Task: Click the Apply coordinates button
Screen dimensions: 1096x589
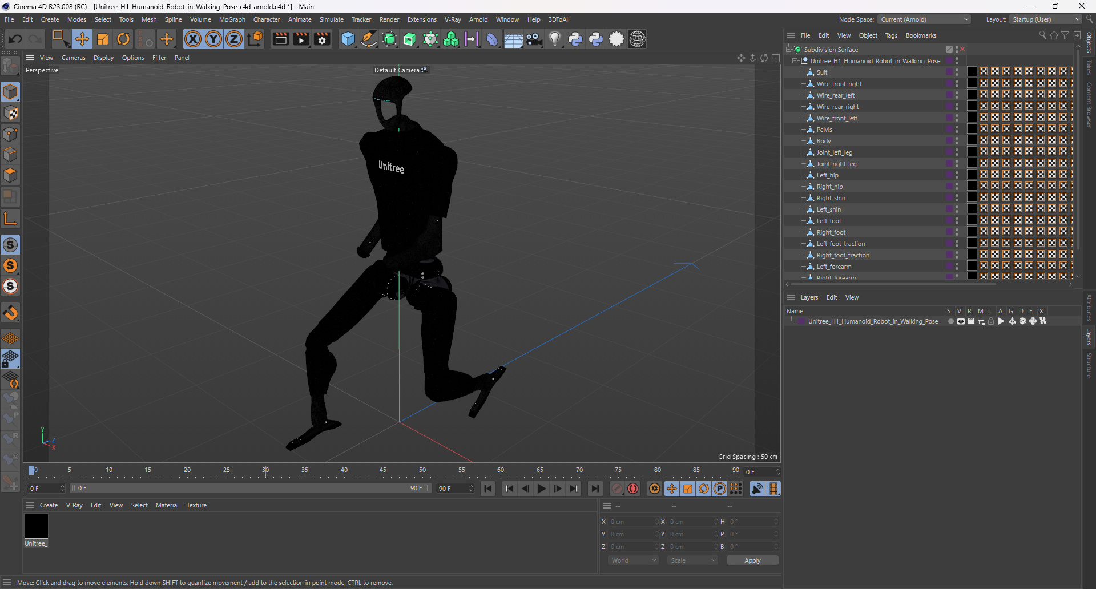Action: (x=752, y=560)
